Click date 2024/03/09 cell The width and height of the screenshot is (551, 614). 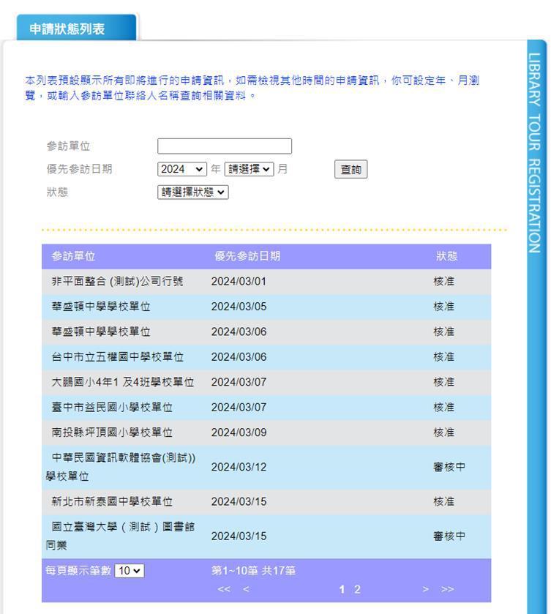239,433
